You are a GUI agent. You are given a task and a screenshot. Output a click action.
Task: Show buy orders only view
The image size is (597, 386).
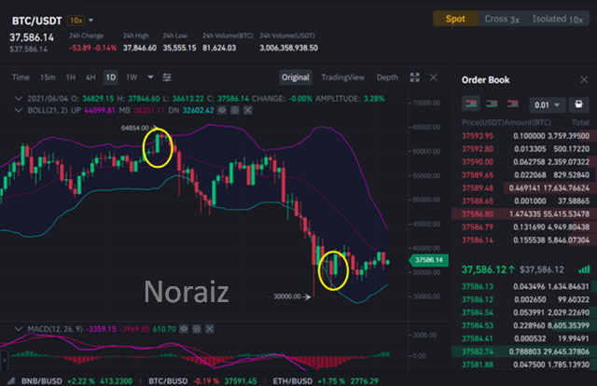pyautogui.click(x=492, y=103)
